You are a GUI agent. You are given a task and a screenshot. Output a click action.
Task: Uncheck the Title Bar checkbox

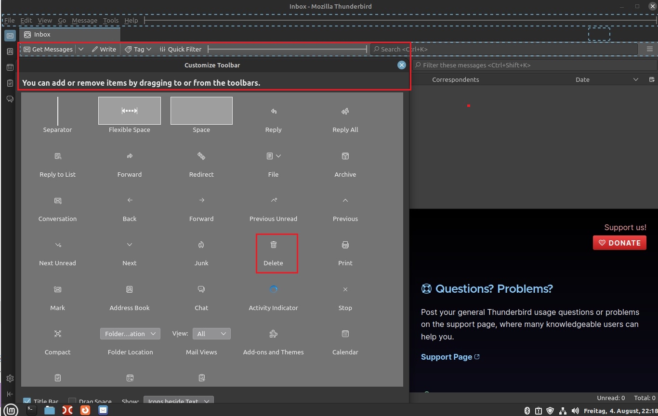[27, 401]
